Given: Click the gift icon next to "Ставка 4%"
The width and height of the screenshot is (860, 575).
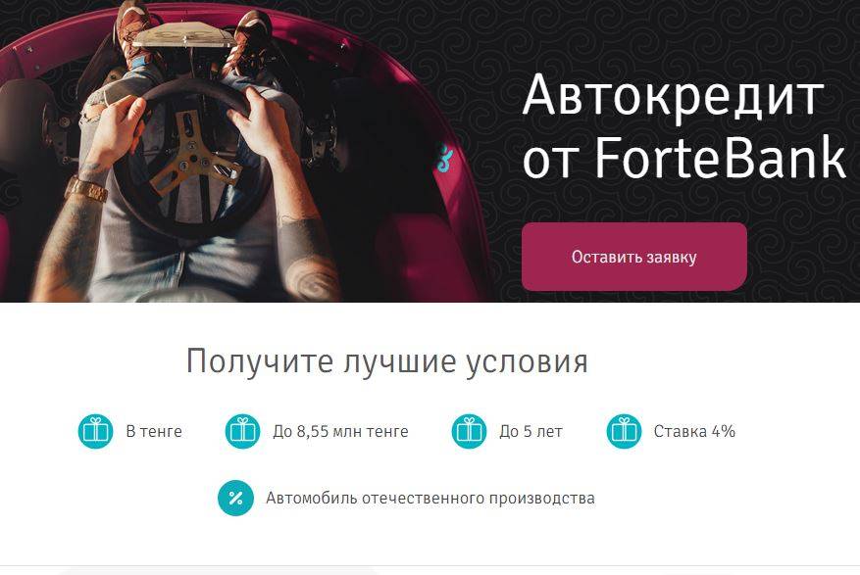Looking at the screenshot, I should tap(624, 431).
